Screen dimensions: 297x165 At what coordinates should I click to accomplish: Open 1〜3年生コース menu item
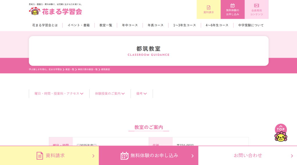coord(184,25)
